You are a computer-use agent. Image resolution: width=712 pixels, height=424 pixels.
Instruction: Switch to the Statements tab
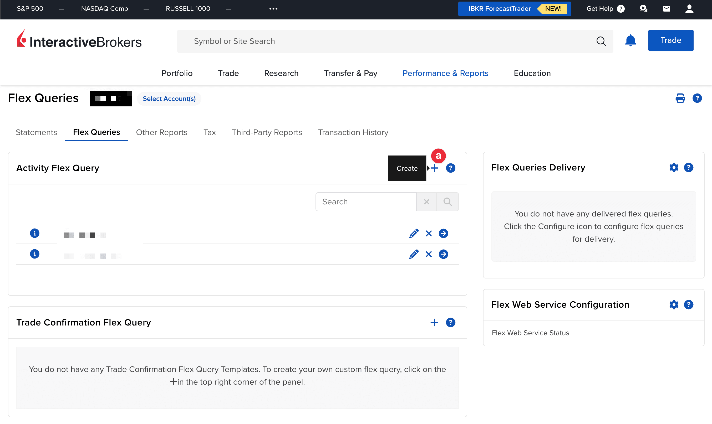coord(36,132)
